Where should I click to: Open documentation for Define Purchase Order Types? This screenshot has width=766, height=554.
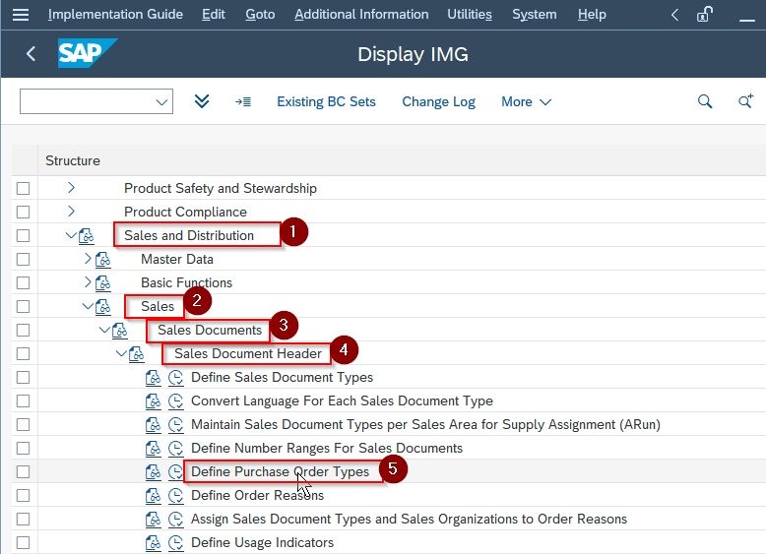click(153, 471)
